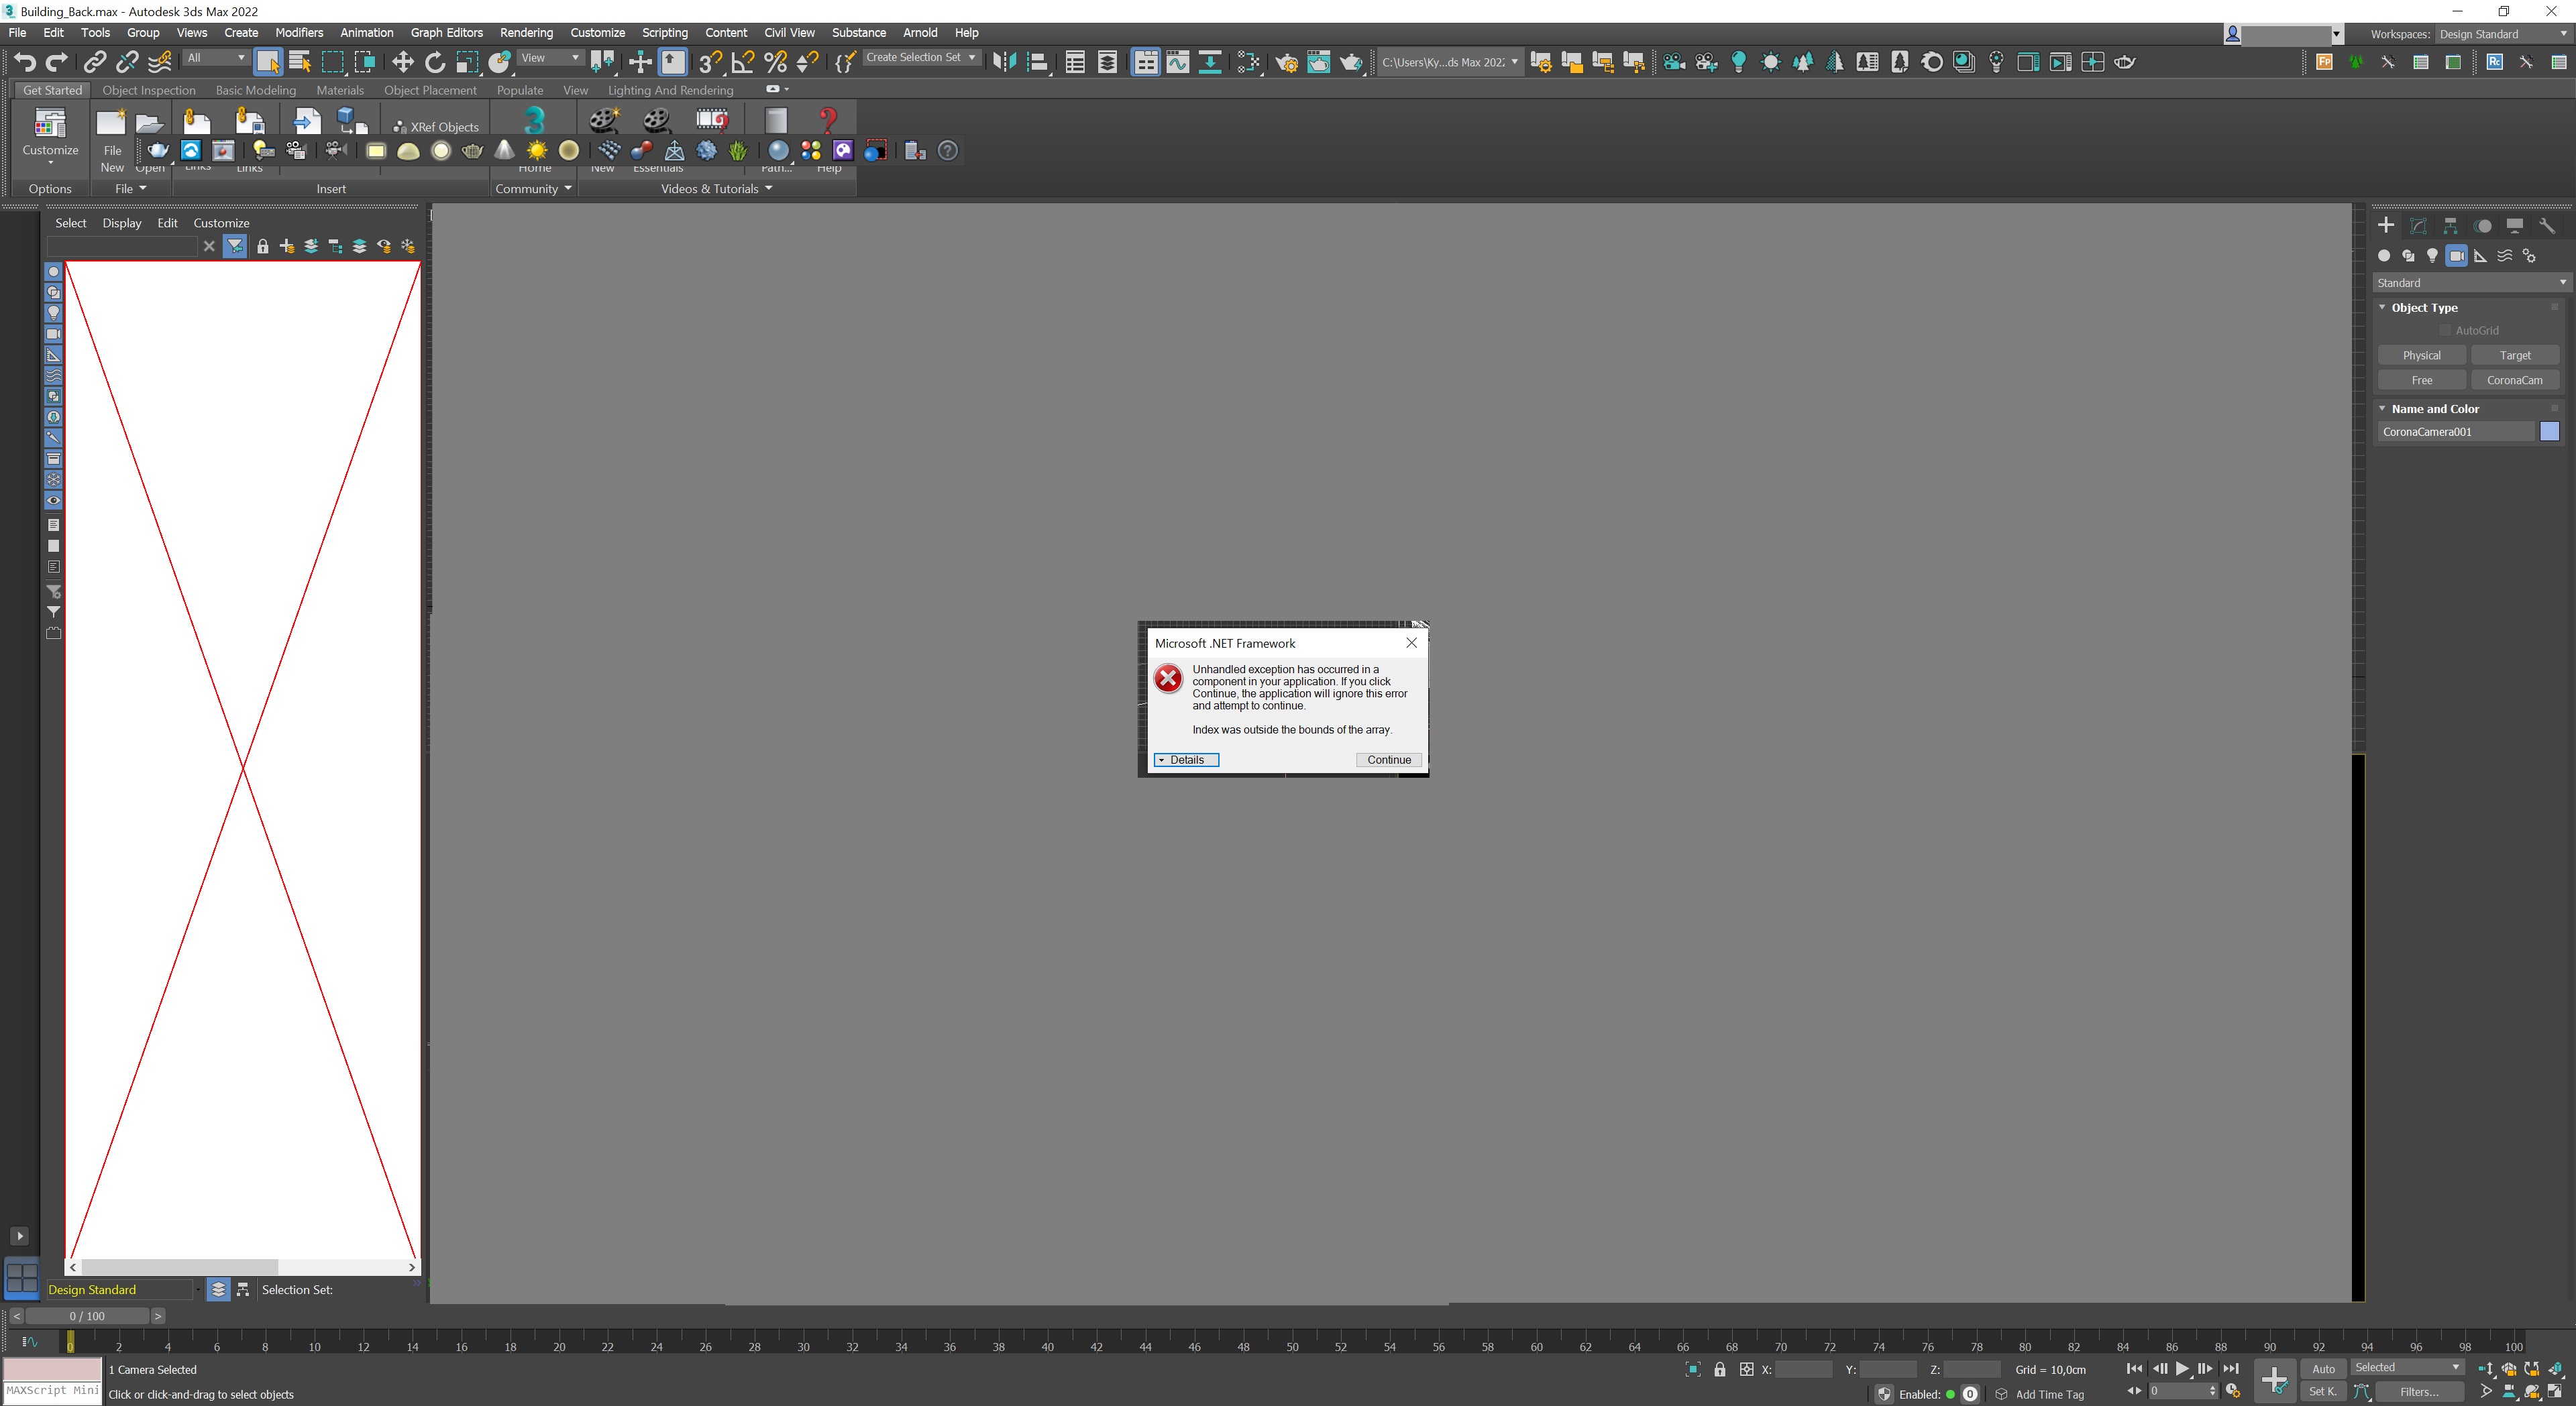2576x1406 pixels.
Task: Open the Modify command panel tab
Action: (2418, 226)
